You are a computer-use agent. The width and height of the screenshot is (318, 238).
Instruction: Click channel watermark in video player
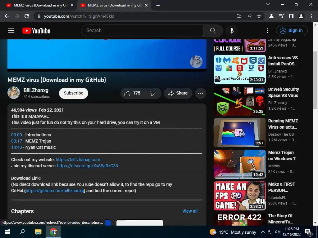click(196, 62)
